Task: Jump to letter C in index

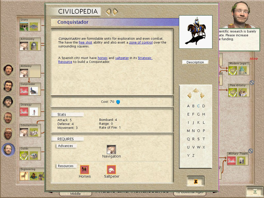Action: (x=198, y=106)
